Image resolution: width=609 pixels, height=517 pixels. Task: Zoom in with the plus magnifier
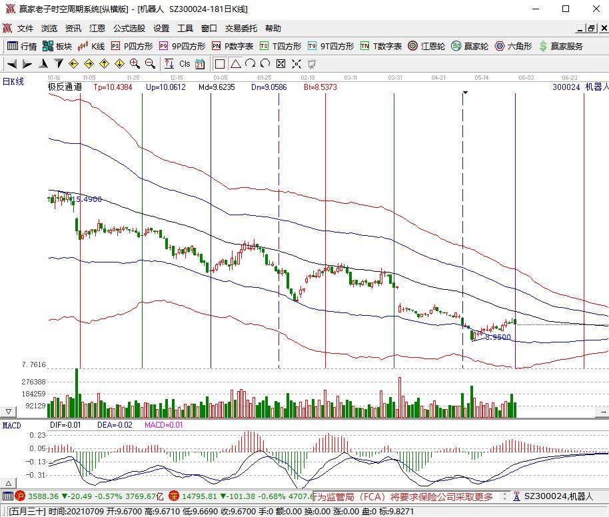tap(135, 64)
